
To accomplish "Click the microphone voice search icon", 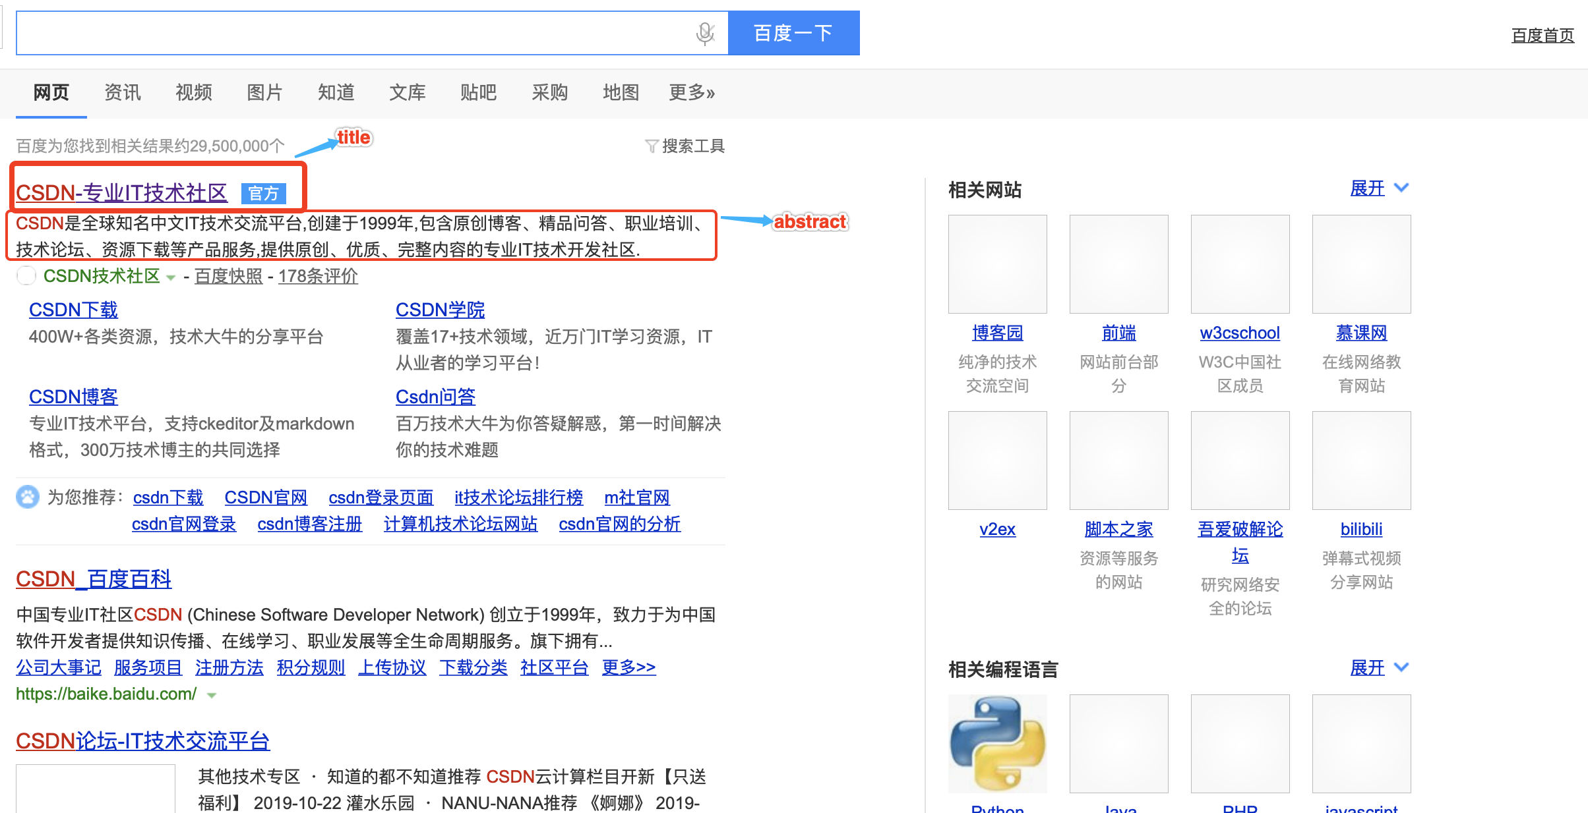I will coord(705,33).
